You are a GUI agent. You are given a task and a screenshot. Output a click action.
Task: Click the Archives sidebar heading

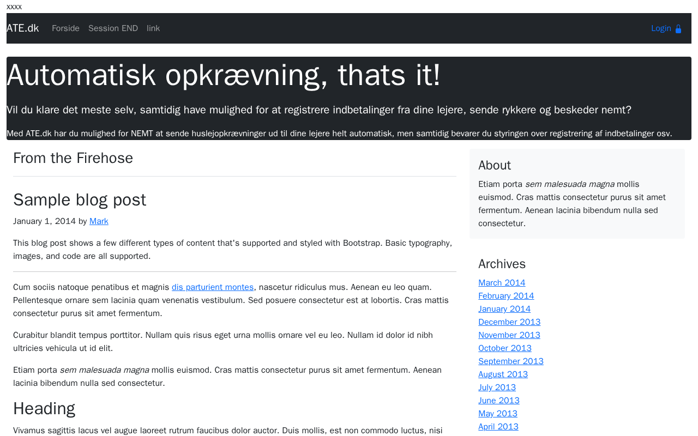502,264
